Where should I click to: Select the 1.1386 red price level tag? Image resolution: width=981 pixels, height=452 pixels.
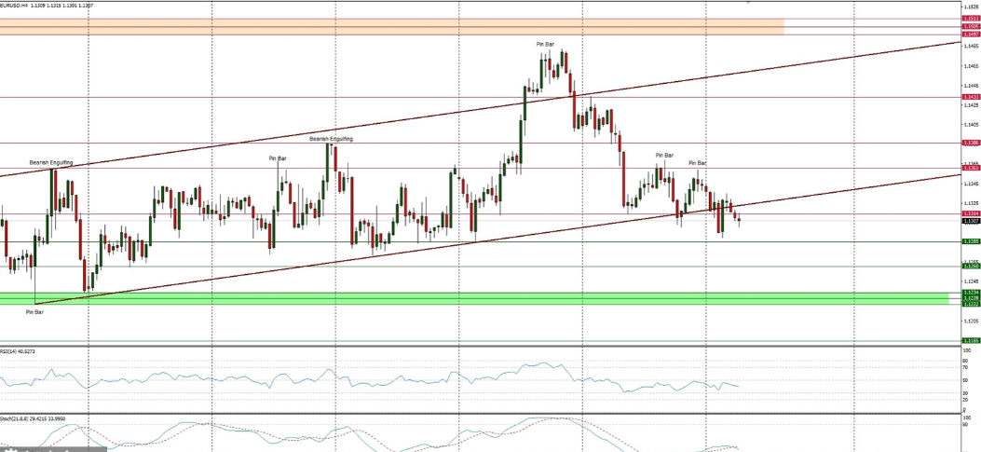tap(970, 143)
